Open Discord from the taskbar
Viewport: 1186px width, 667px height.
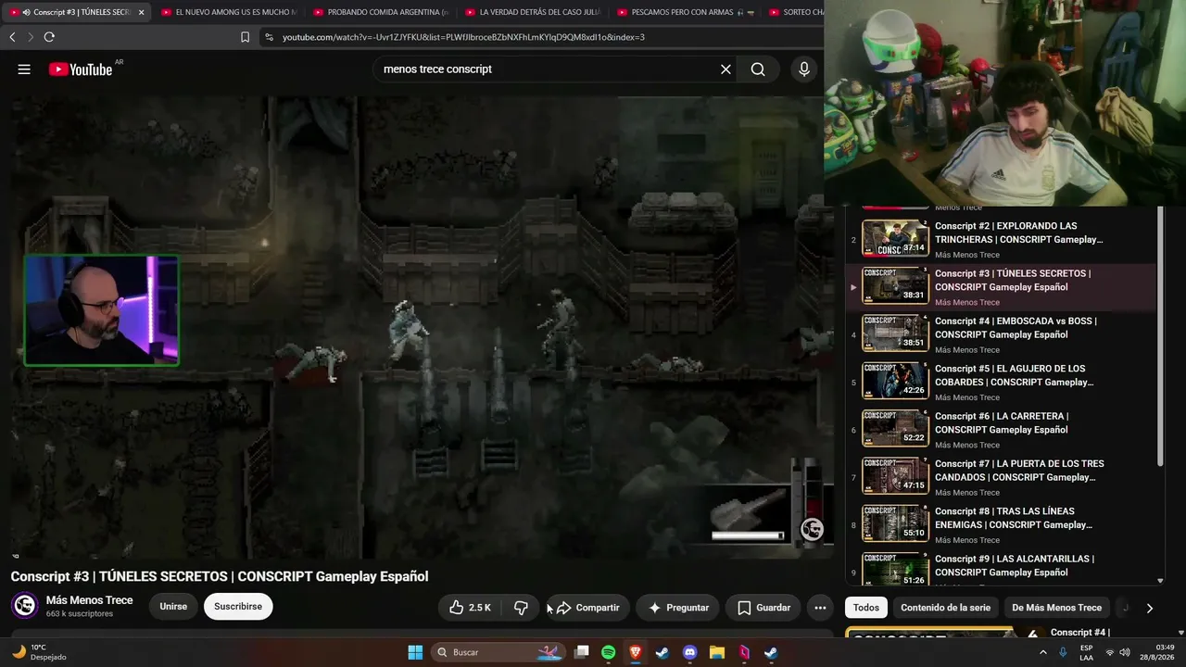(x=689, y=652)
